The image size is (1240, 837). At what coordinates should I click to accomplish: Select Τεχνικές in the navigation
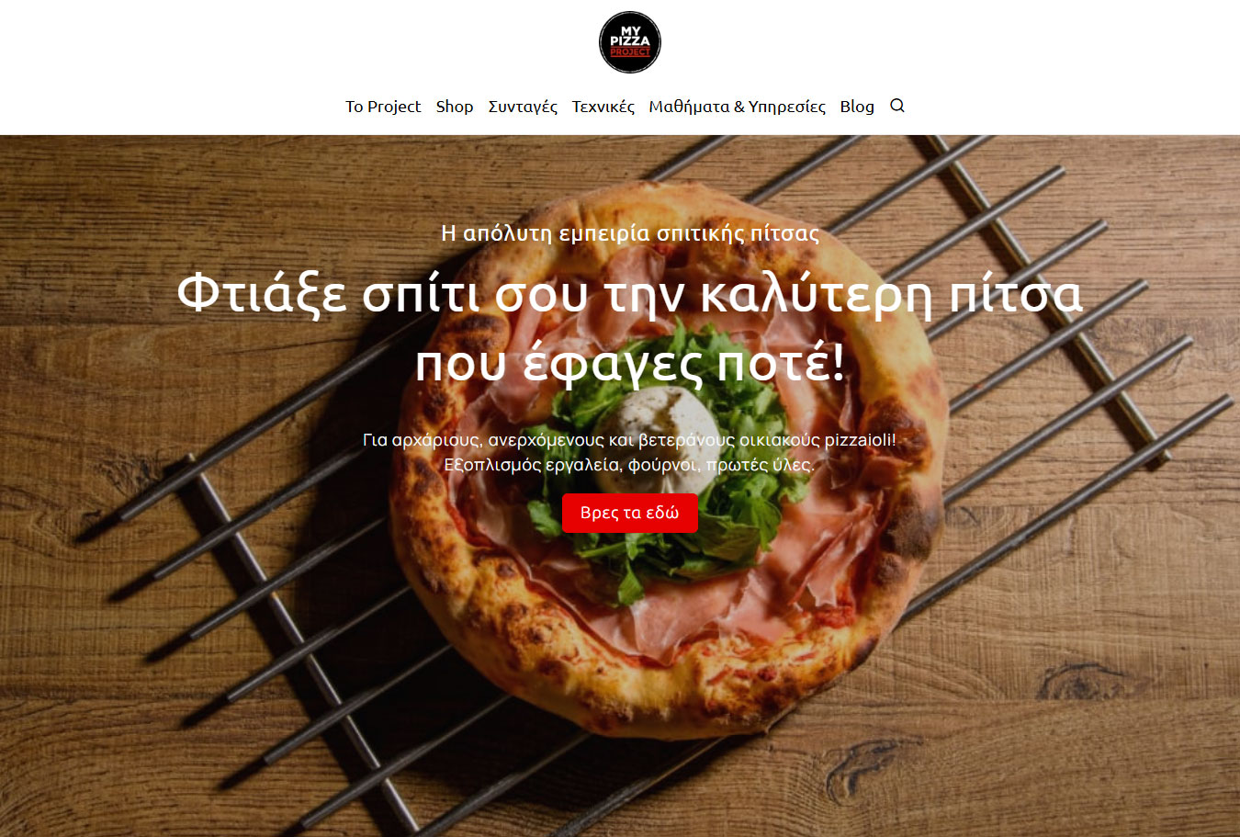click(603, 107)
